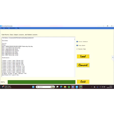
Task: Uncheck the Colour Schedule checkbox
Action: 77,42
